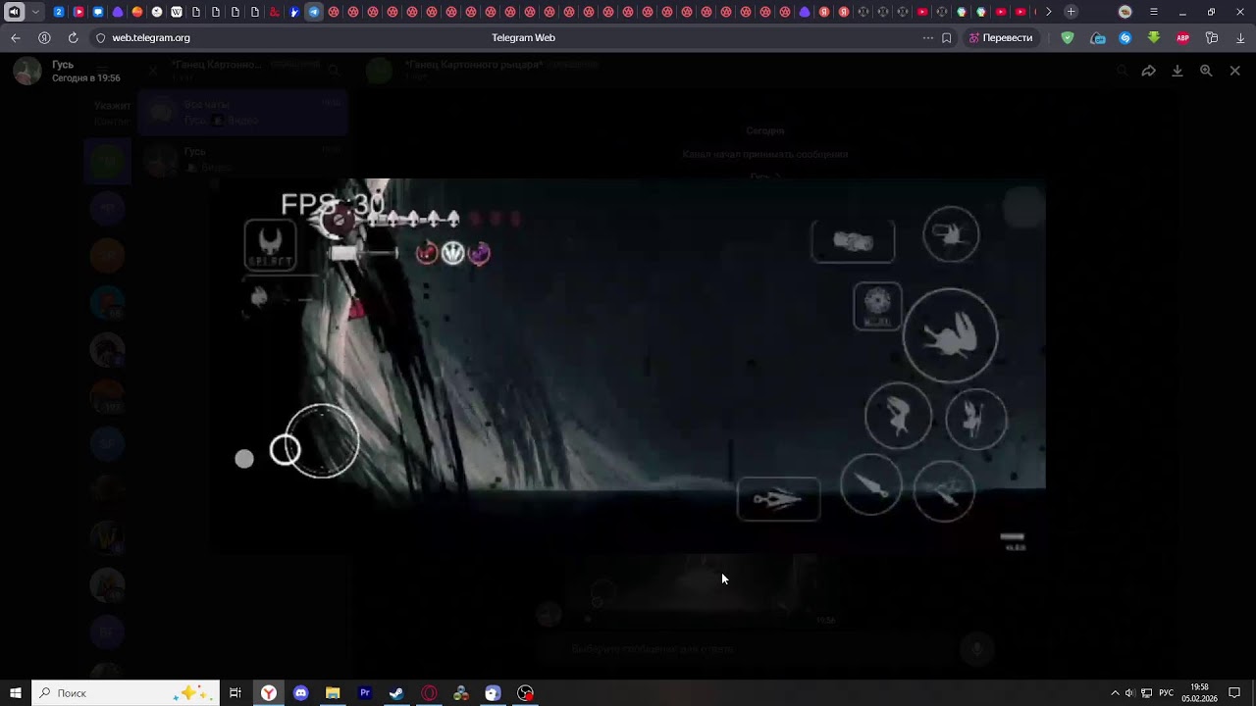Open the blue chat-bubble tab

(x=98, y=12)
